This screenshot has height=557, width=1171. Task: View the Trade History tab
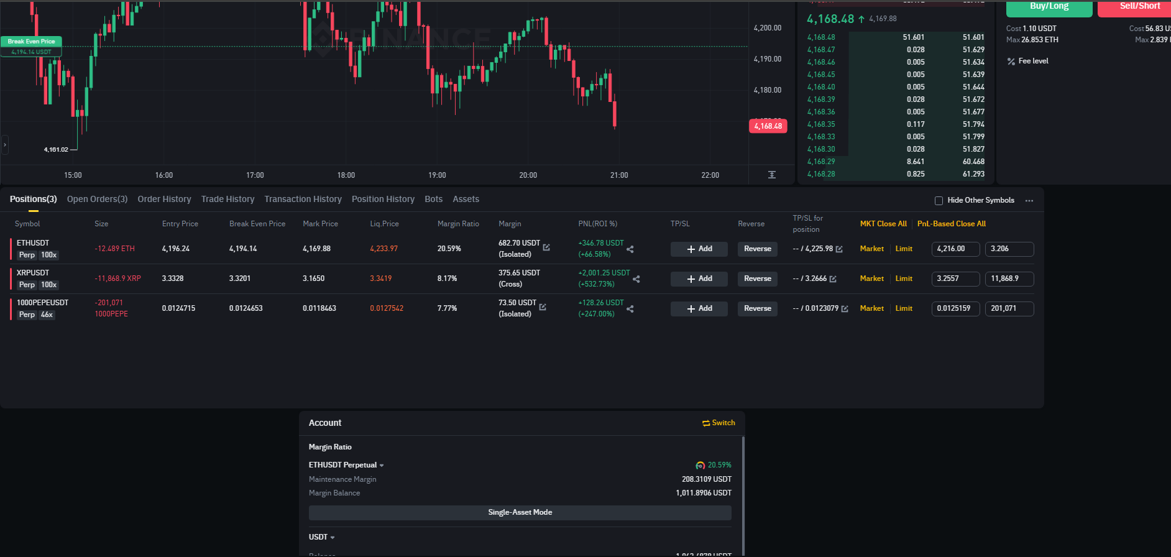click(228, 199)
